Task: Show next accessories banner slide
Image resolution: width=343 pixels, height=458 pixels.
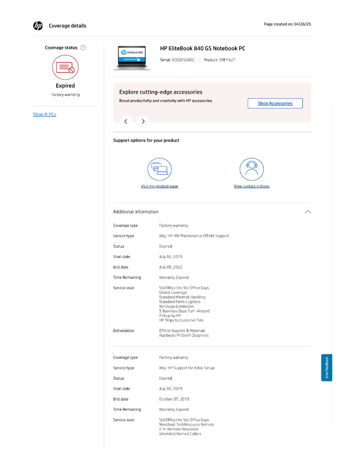Action: [x=143, y=121]
